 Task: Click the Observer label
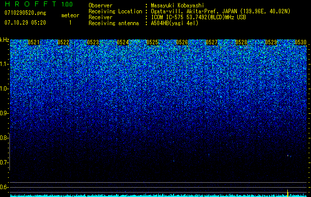click(x=100, y=5)
